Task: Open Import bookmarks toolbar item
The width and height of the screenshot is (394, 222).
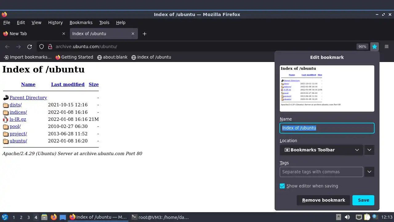Action: (28, 57)
